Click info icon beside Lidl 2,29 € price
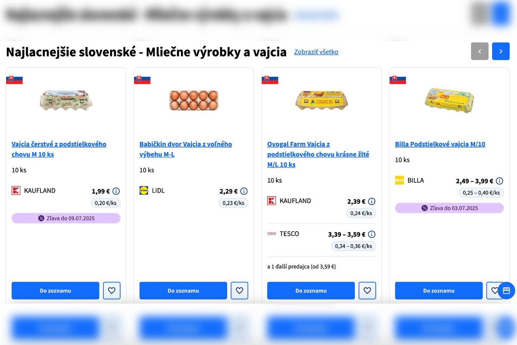This screenshot has height=345, width=517. (244, 191)
